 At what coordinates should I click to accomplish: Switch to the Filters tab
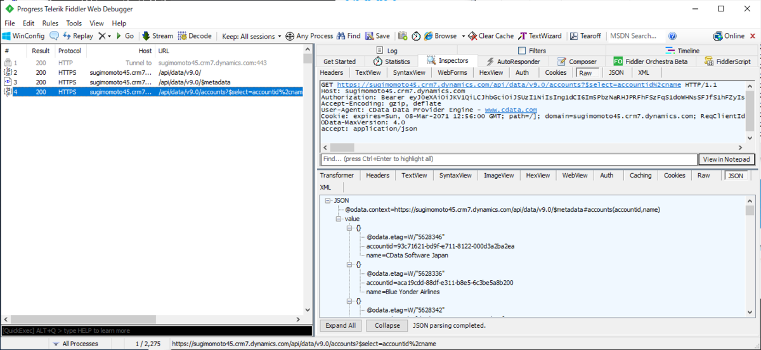click(531, 51)
